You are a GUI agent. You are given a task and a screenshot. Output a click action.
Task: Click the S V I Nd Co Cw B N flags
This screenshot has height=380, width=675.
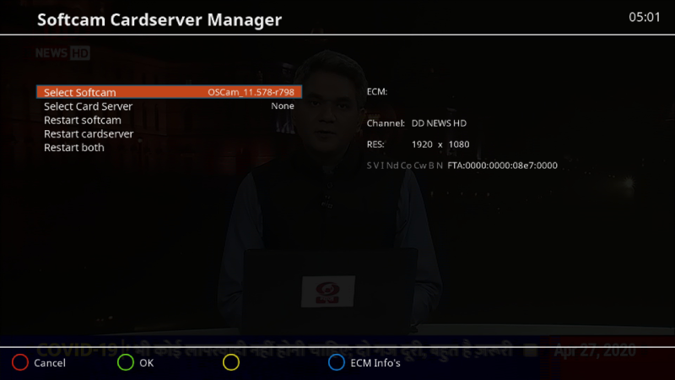coord(405,166)
